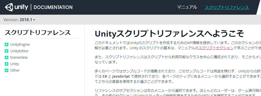Expand the UnityEditor plus icon
The image size is (261, 96).
click(x=6, y=51)
